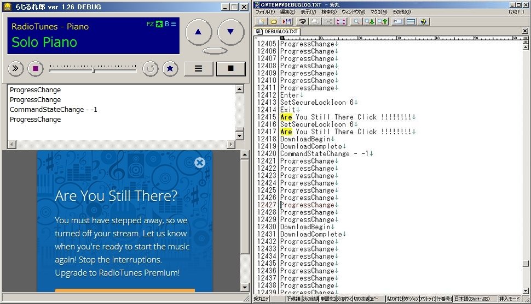531x304 pixels.
Task: Click log line 12420 CommandStateChange - -1
Action: pos(327,154)
